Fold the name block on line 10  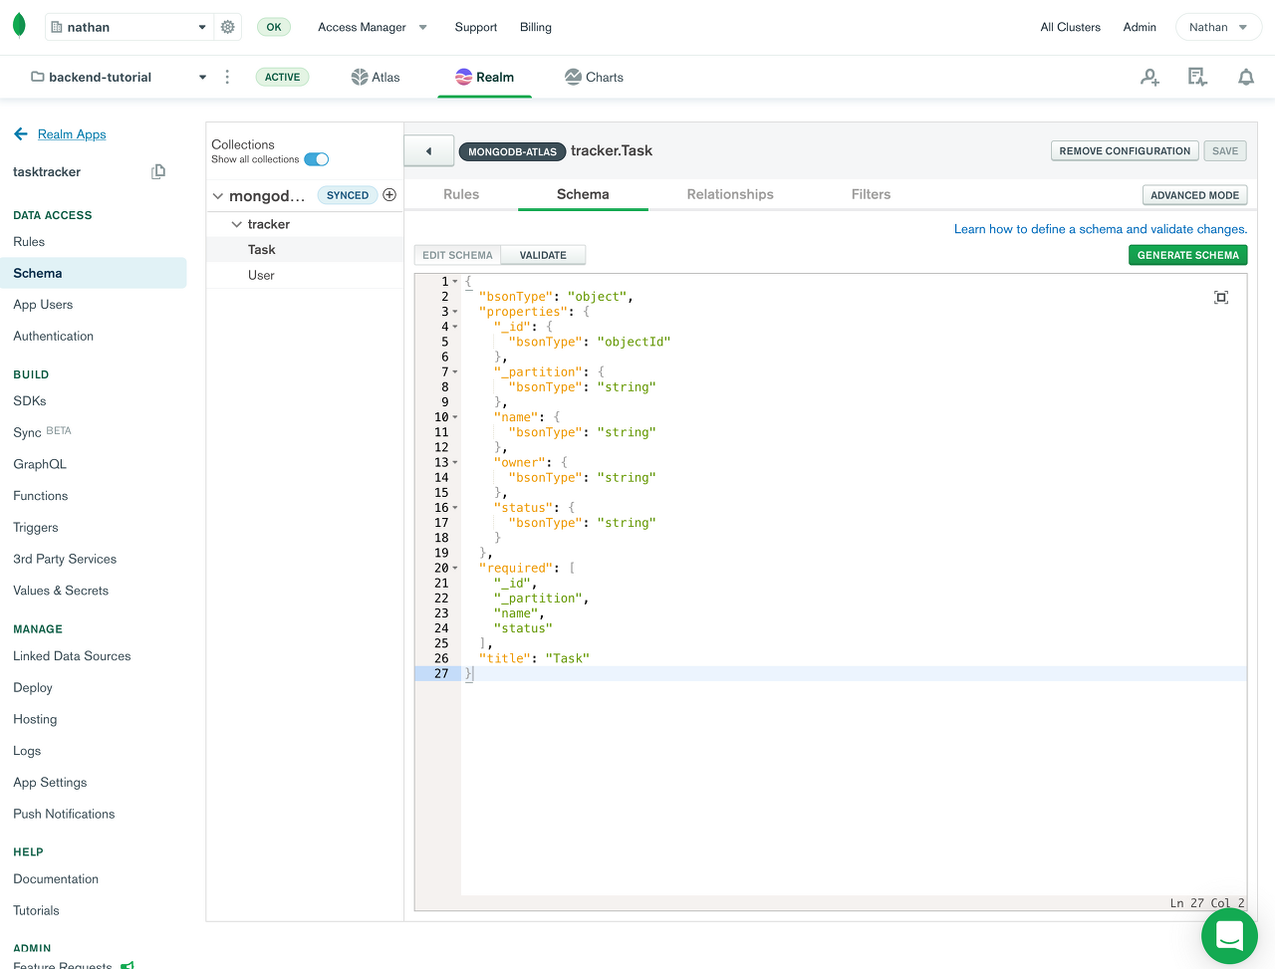point(455,417)
